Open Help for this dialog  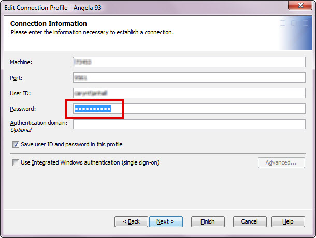[288, 221]
